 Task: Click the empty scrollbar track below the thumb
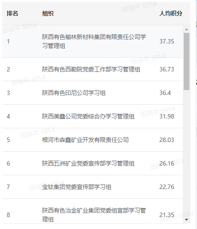186,154
